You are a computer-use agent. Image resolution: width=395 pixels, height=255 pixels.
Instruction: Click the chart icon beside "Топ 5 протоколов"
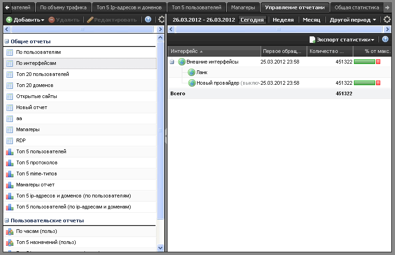9,163
